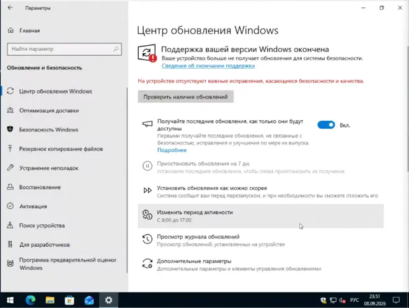The image size is (409, 308).
Task: Click the back arrow in Settings
Action: tap(10, 8)
